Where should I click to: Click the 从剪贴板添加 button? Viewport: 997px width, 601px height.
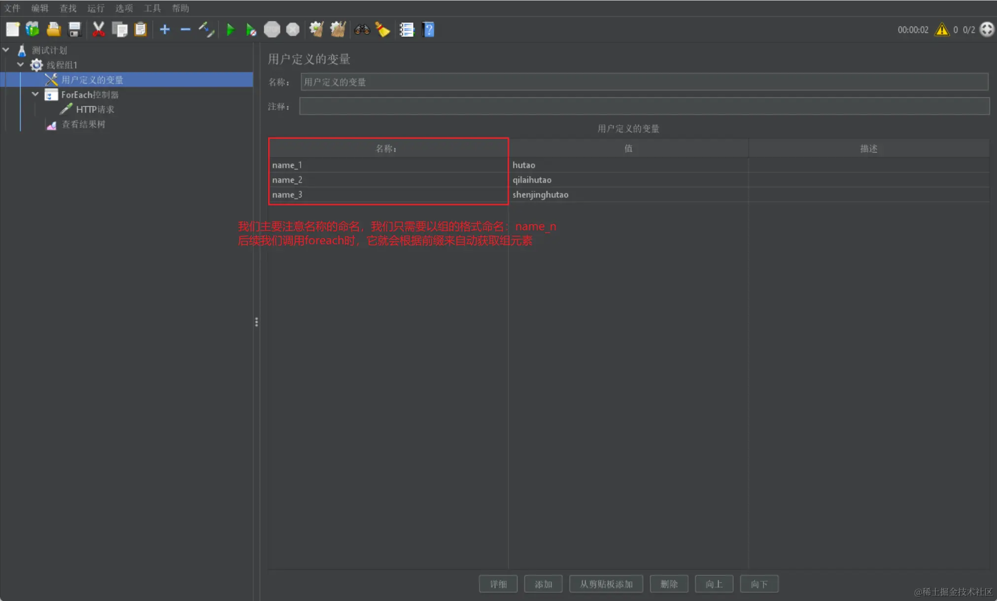coord(606,584)
